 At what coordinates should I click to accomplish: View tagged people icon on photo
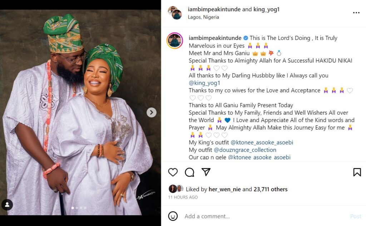[x=7, y=205]
